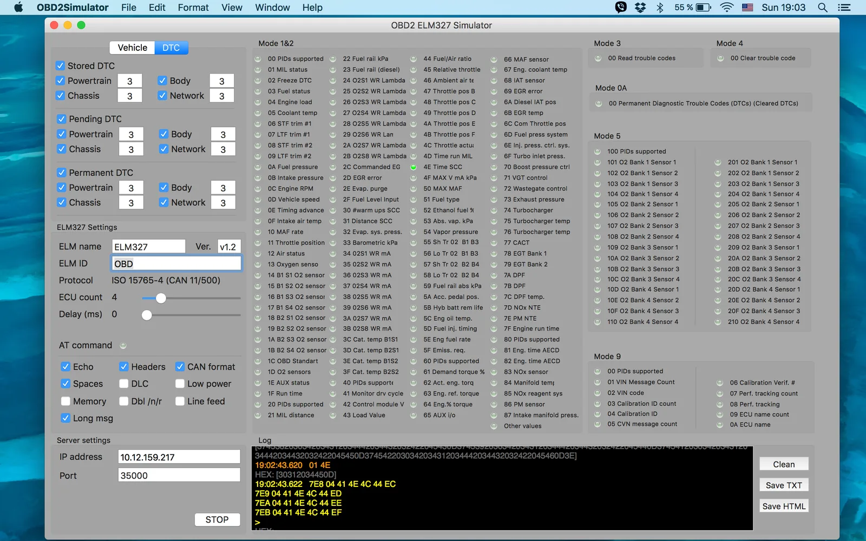866x541 pixels.
Task: Select Other values radio button
Action: pyautogui.click(x=494, y=426)
